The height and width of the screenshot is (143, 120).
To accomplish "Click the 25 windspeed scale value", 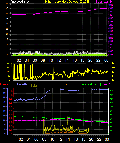I will tap(7, 29).
